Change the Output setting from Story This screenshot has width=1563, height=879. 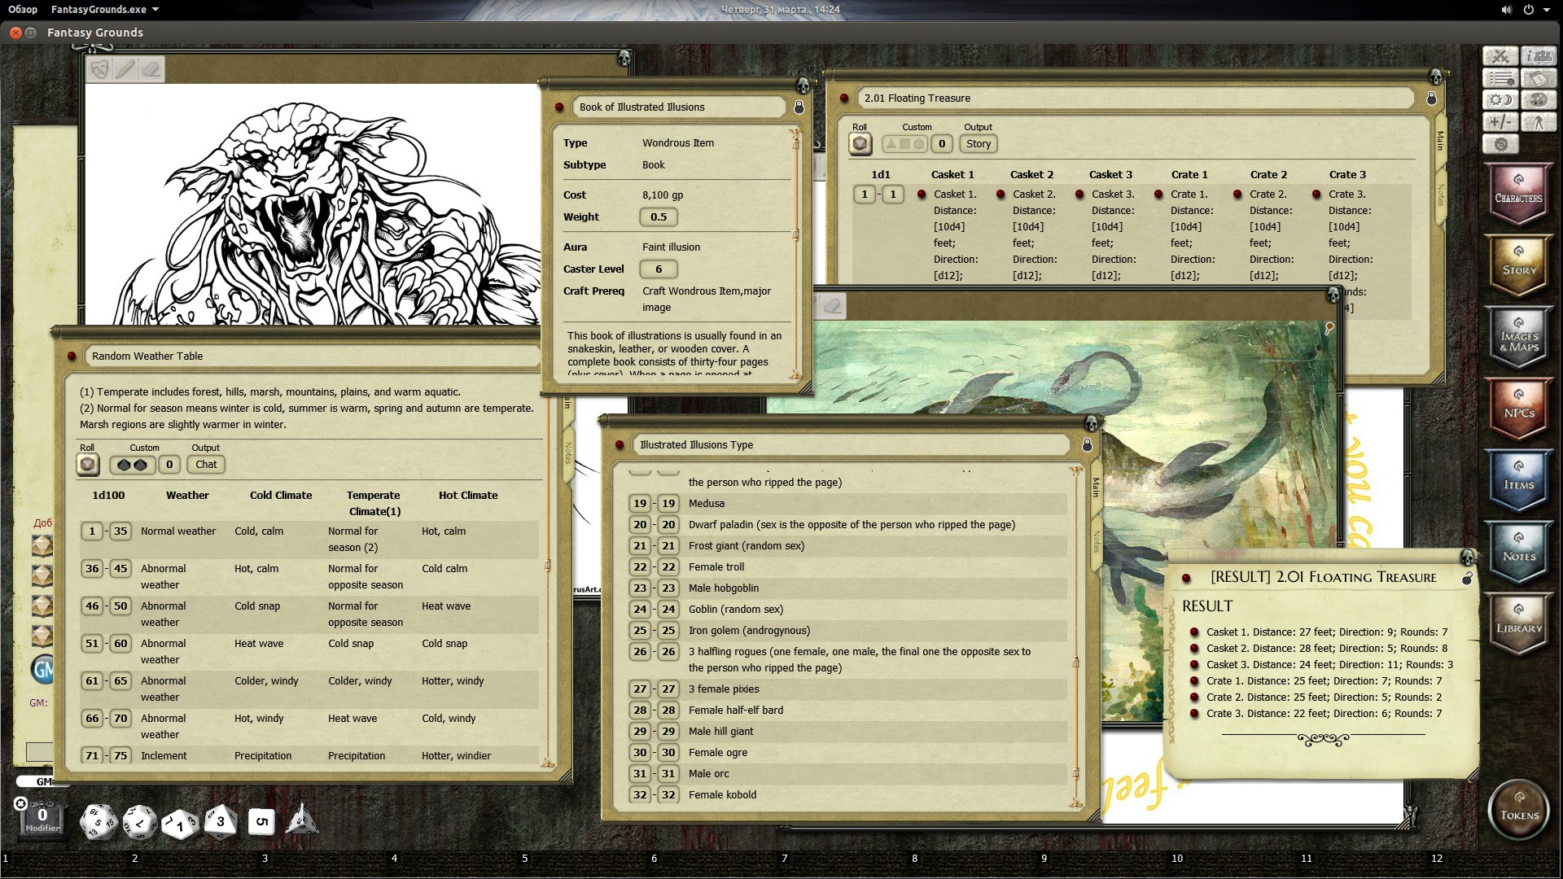978,143
